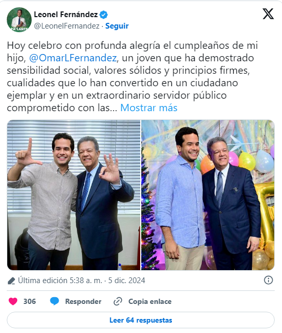Click the Responder label
282x333 pixels.
tap(83, 301)
